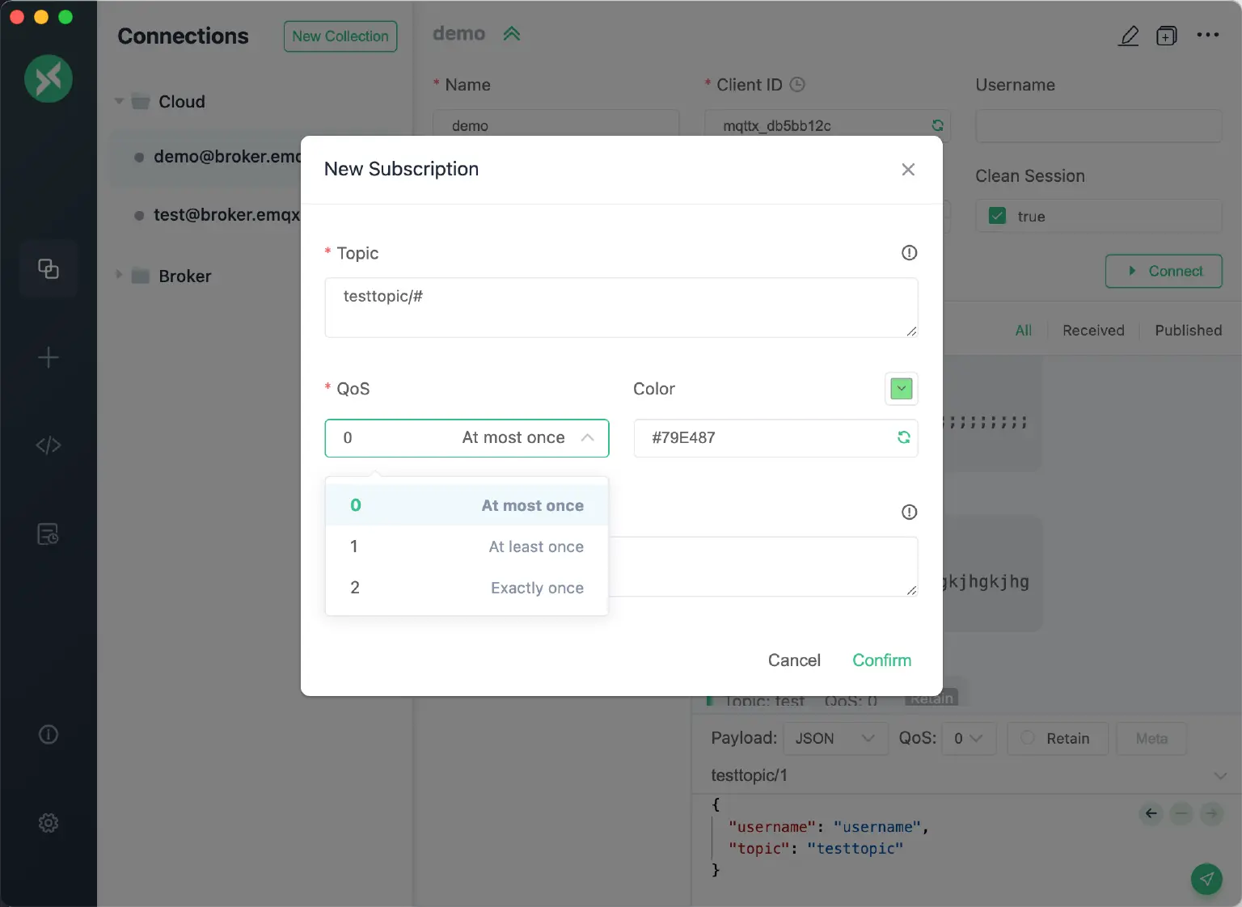Open the green color swatch picker
The height and width of the screenshot is (907, 1242).
tap(901, 389)
